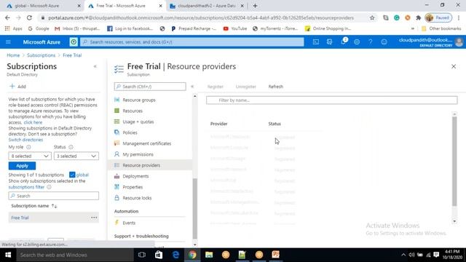Open Cloud Shell from the top bar
The image size is (466, 262).
(315, 42)
